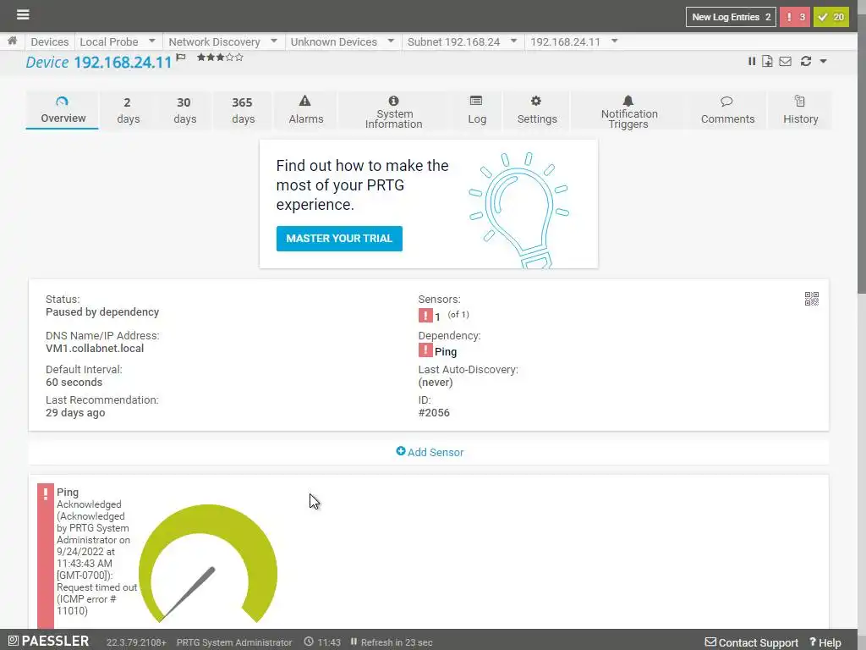Open the 2 days tab

pyautogui.click(x=128, y=111)
